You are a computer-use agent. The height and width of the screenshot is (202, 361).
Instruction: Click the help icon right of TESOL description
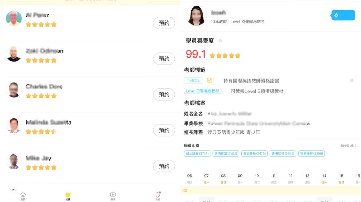[x=352, y=81]
